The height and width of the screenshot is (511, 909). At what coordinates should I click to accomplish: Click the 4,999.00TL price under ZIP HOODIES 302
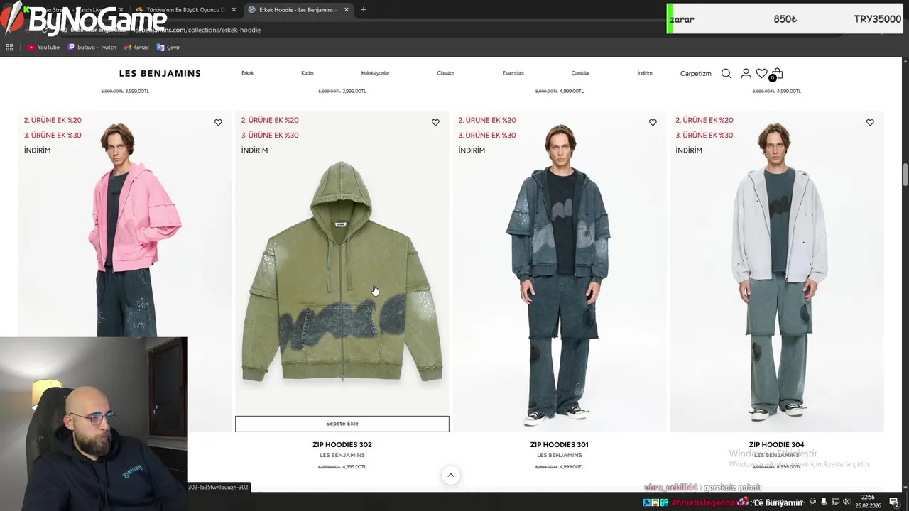pos(354,467)
